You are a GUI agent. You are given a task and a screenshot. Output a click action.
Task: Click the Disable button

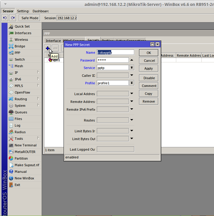pos(149,78)
